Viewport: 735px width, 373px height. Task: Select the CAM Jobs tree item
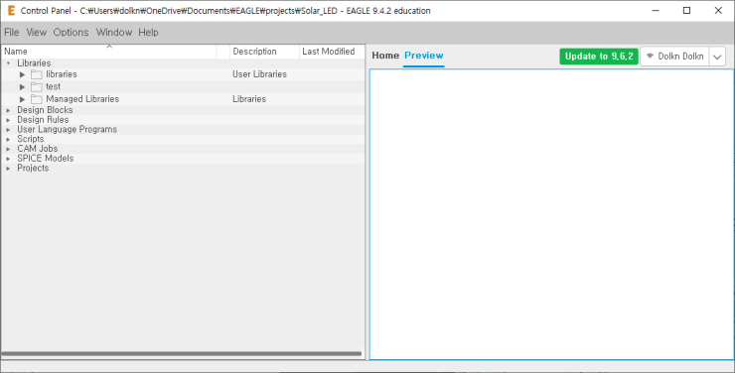pyautogui.click(x=38, y=149)
